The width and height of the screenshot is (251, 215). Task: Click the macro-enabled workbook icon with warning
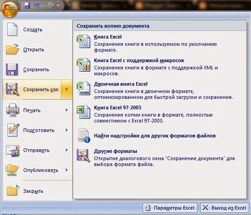(84, 65)
